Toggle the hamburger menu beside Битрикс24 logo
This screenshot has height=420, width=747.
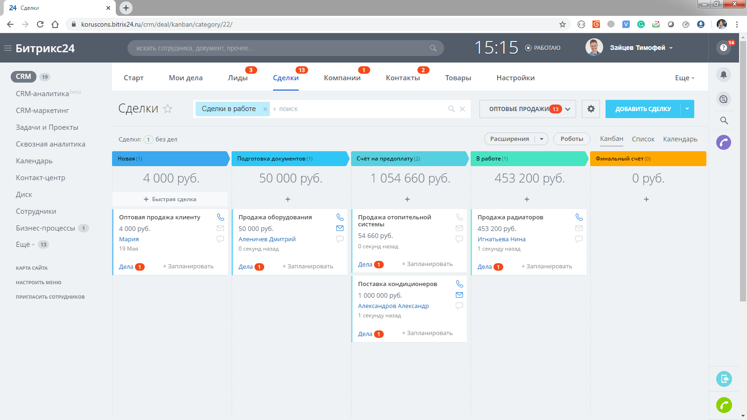coord(8,48)
